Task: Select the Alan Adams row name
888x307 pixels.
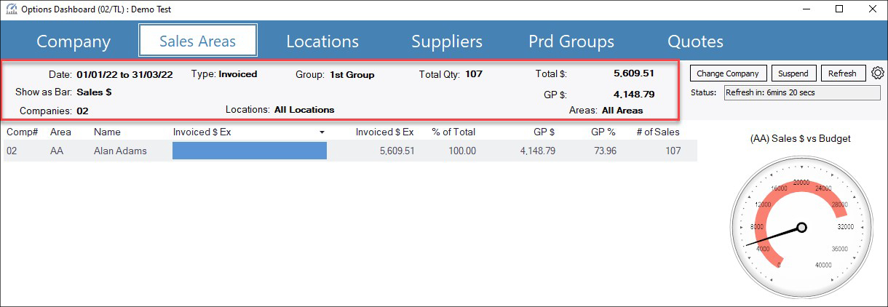Action: click(120, 151)
